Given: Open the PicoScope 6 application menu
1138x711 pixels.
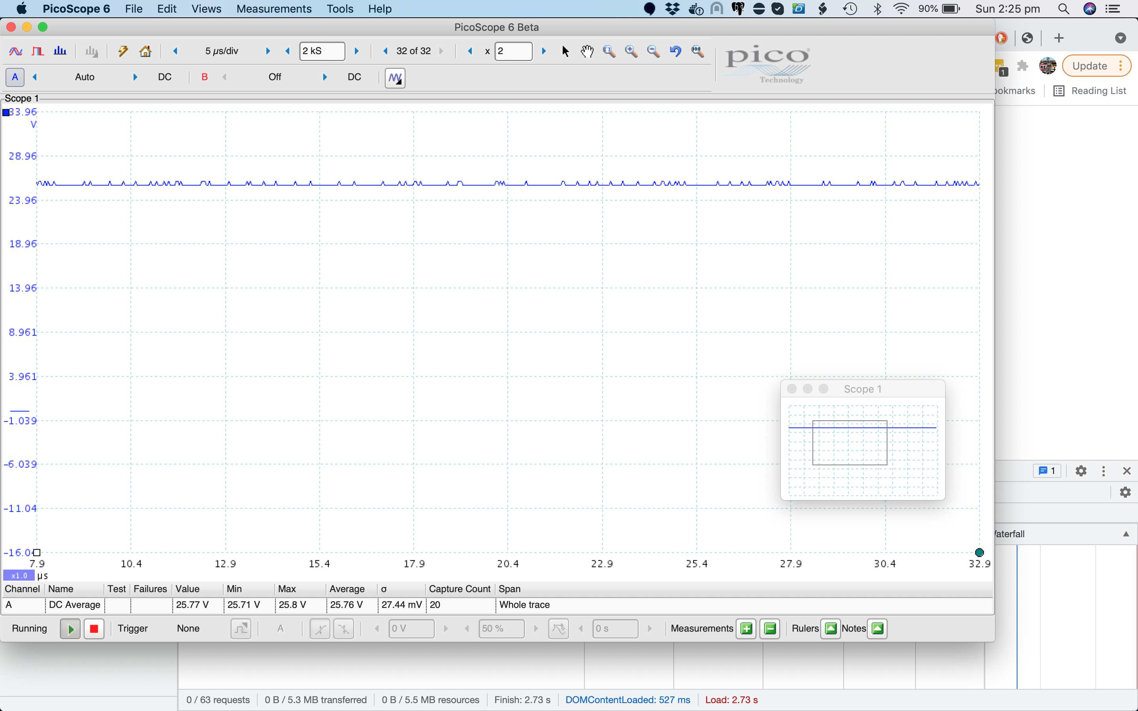Looking at the screenshot, I should [76, 9].
